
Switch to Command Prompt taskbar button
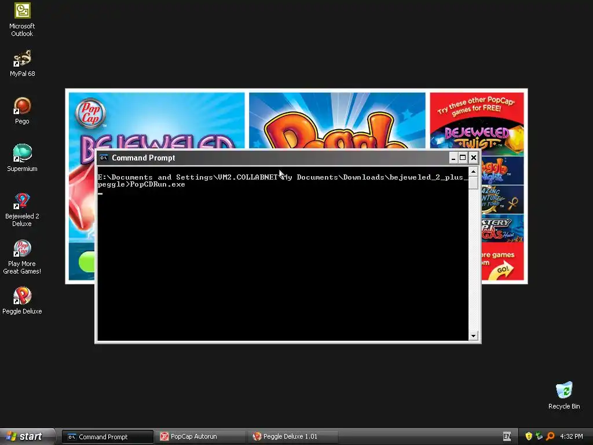point(108,437)
